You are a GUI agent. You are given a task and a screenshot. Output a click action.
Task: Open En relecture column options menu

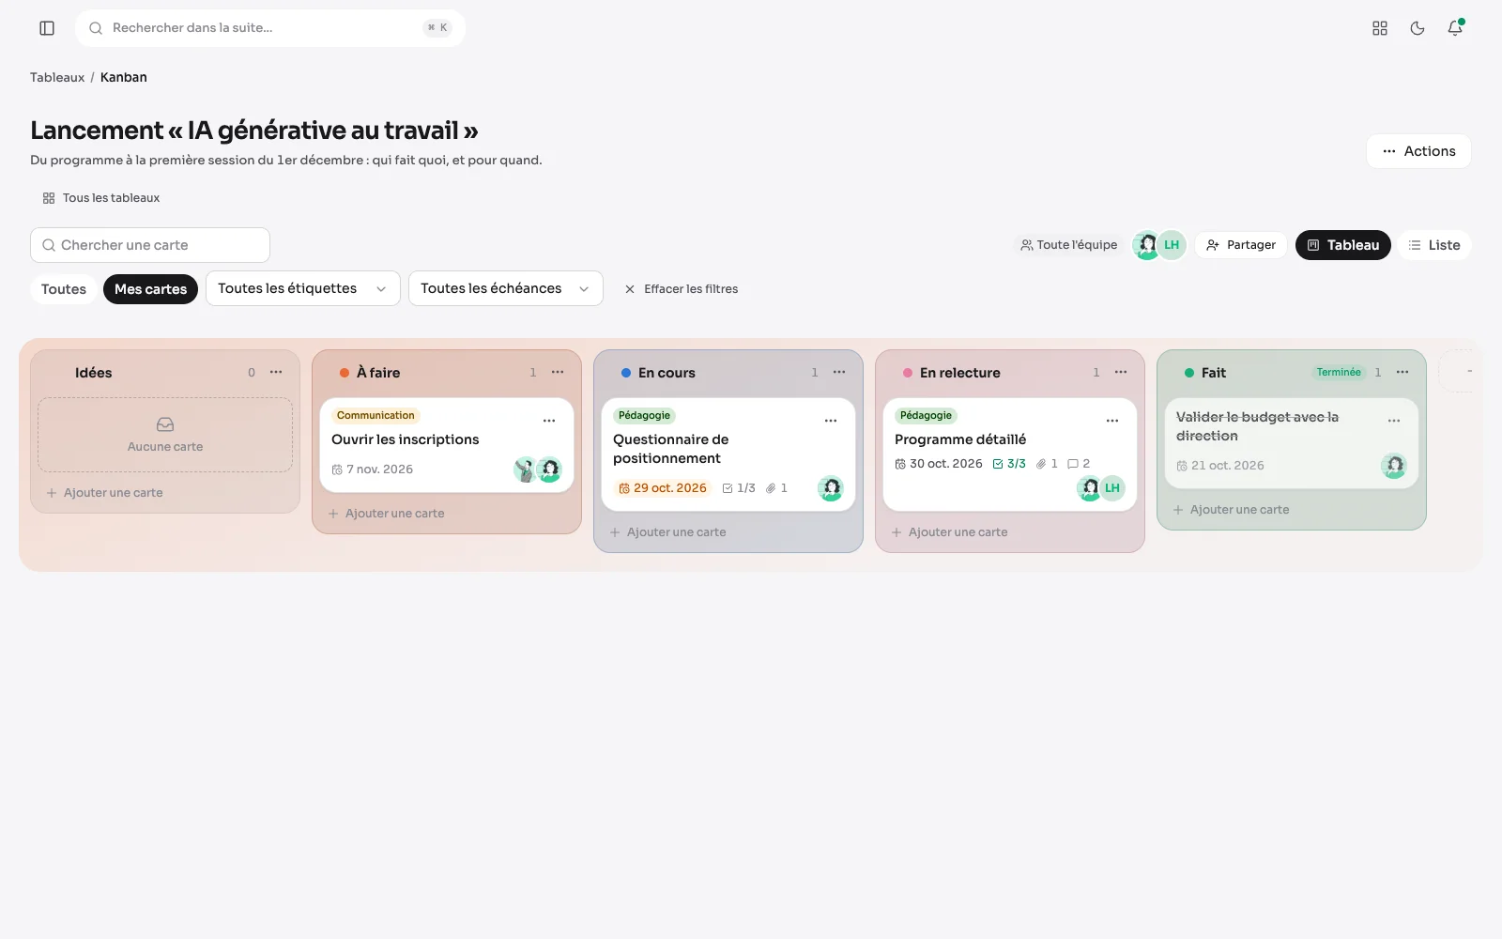(1121, 373)
